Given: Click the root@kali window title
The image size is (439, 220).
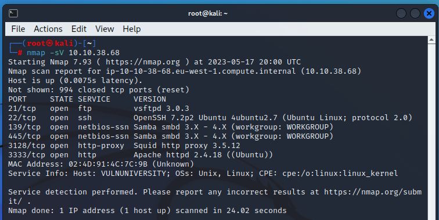Looking at the screenshot, I should tap(208, 13).
